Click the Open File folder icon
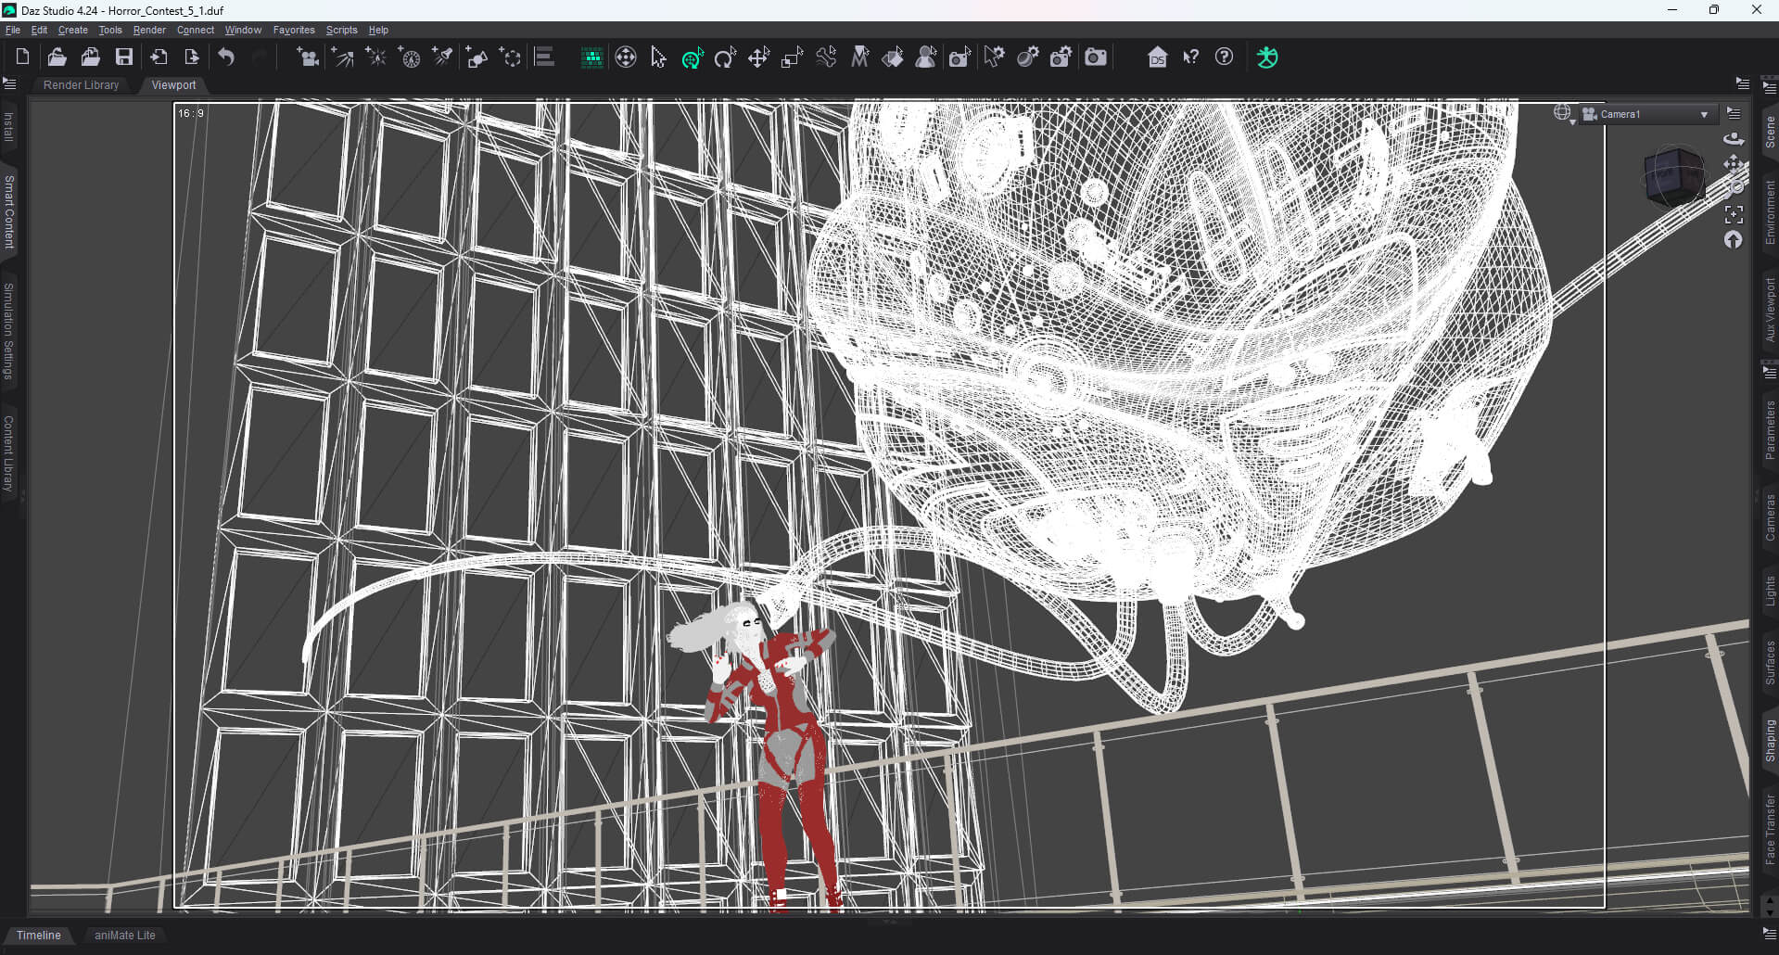Screen dimensions: 1779x955 tap(57, 57)
